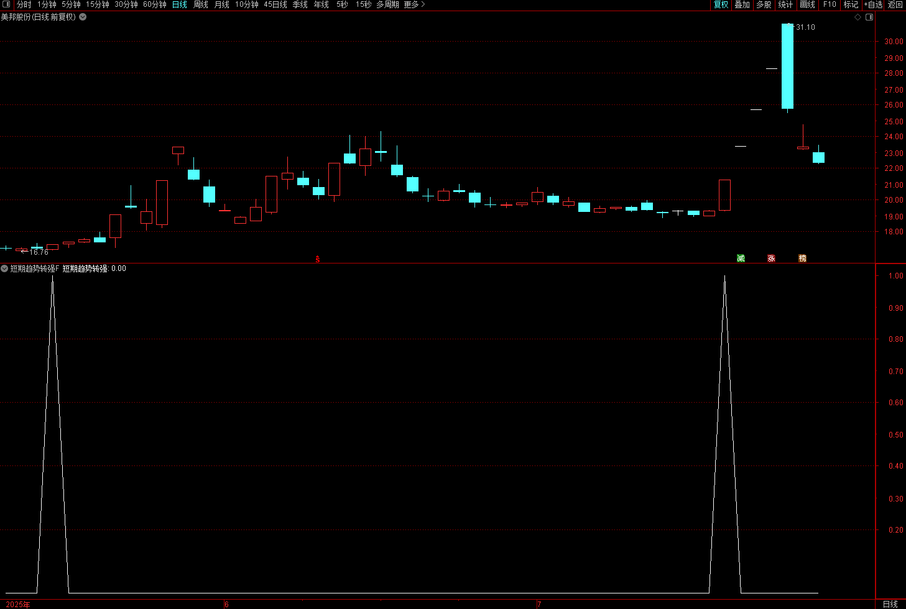The width and height of the screenshot is (906, 609).
Task: Click the 日线 label at bottom right
Action: pyautogui.click(x=890, y=604)
